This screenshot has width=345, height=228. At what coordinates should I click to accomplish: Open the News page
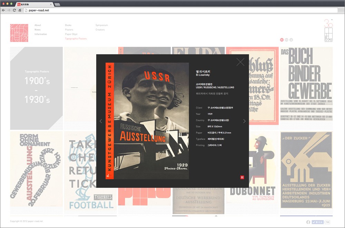click(x=37, y=30)
